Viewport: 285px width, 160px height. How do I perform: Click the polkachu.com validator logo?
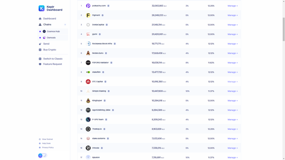[88, 6]
